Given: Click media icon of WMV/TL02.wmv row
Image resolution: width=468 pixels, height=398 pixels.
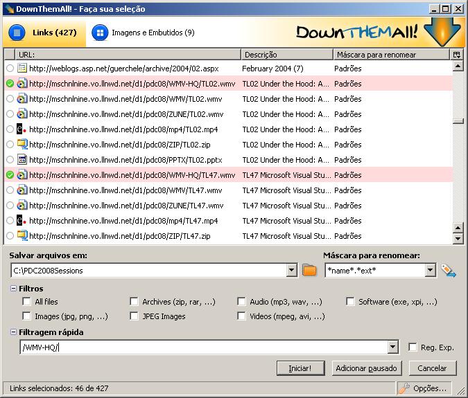Looking at the screenshot, I should (21, 98).
